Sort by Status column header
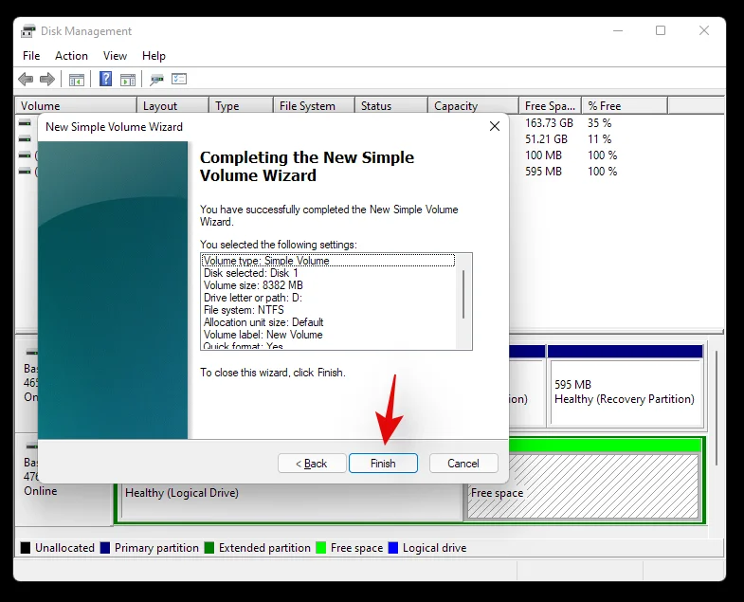Image resolution: width=744 pixels, height=602 pixels. (391, 106)
